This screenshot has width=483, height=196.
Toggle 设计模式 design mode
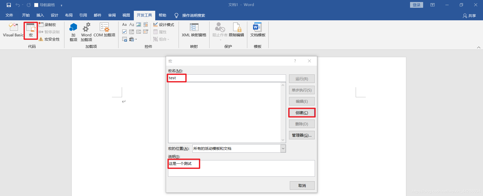click(x=164, y=25)
